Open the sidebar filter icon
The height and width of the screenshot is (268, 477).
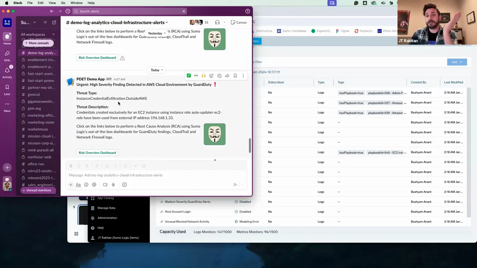pyautogui.click(x=45, y=23)
